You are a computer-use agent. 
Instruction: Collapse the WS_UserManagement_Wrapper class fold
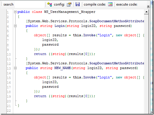[15, 12]
